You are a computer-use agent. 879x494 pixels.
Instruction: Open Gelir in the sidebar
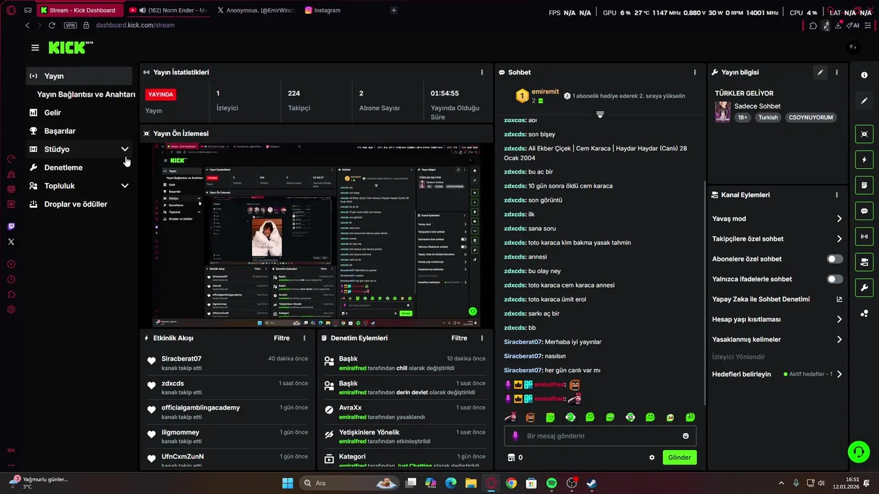coord(79,113)
